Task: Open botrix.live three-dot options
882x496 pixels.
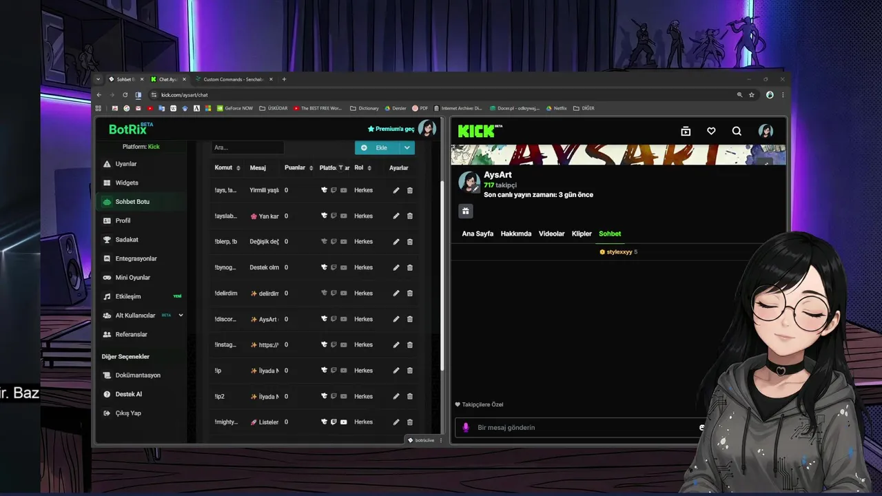Action: [441, 440]
